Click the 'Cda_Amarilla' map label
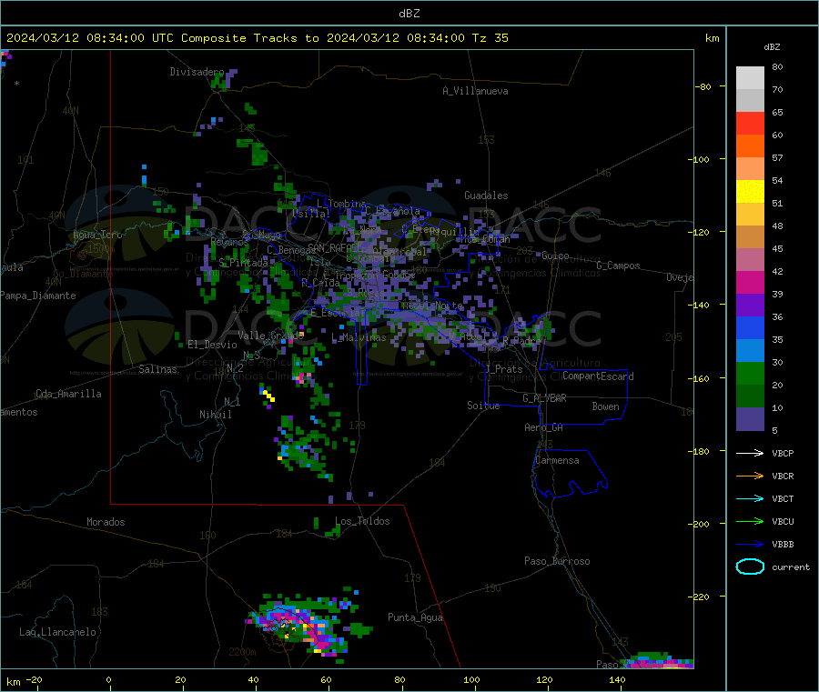Image resolution: width=819 pixels, height=692 pixels. pyautogui.click(x=68, y=394)
